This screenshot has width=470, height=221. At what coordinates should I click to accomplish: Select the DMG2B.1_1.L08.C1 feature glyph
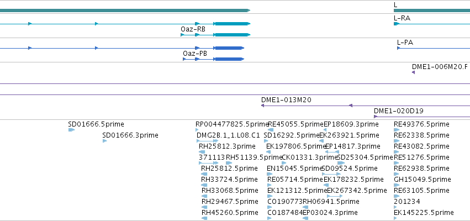click(208, 141)
